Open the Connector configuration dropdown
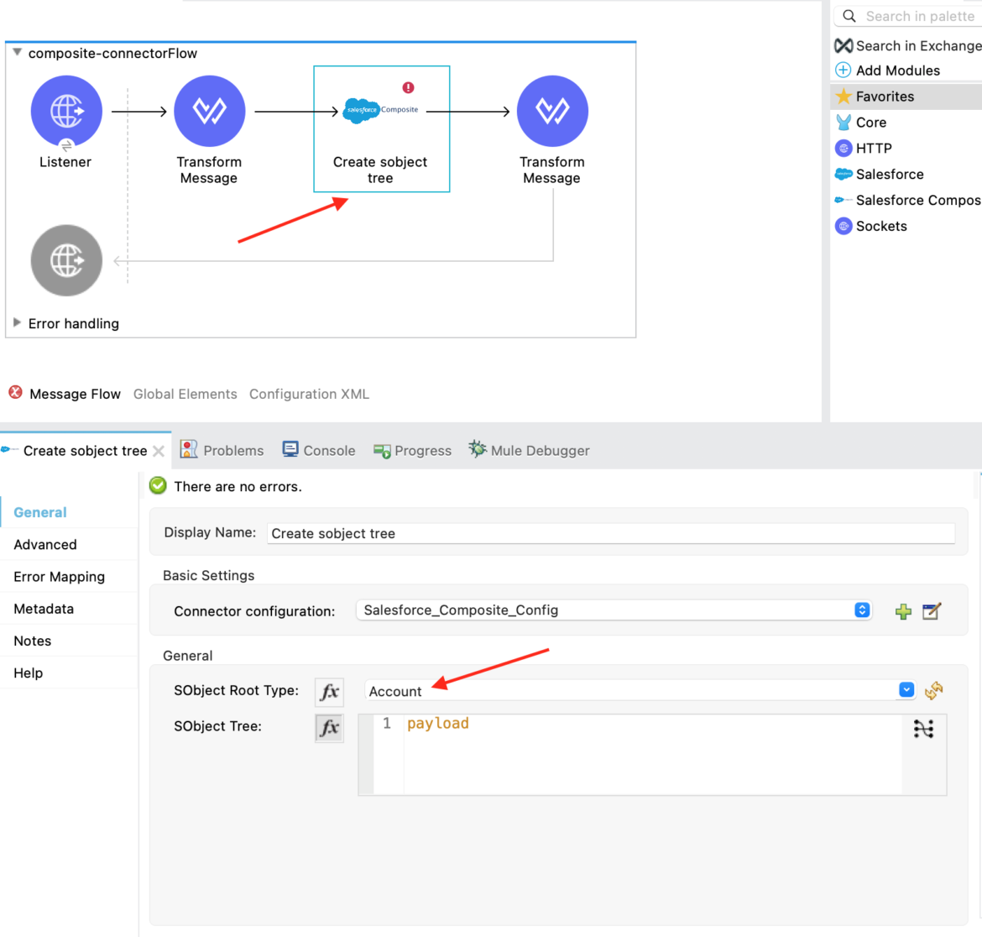The width and height of the screenshot is (982, 937). point(861,610)
